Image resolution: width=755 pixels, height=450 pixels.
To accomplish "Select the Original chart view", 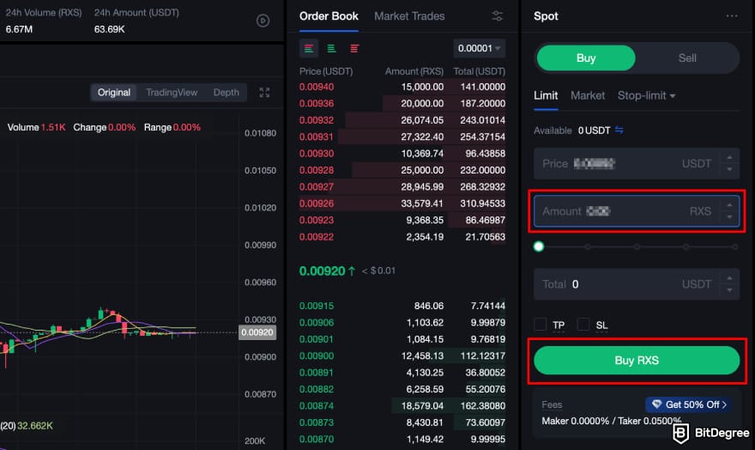I will click(x=113, y=93).
